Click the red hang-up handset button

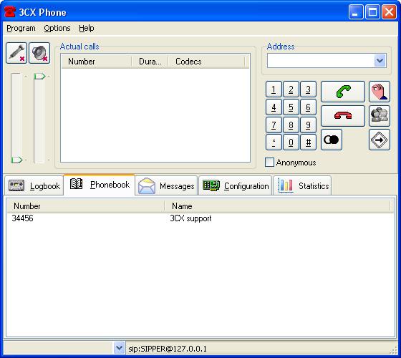point(343,116)
